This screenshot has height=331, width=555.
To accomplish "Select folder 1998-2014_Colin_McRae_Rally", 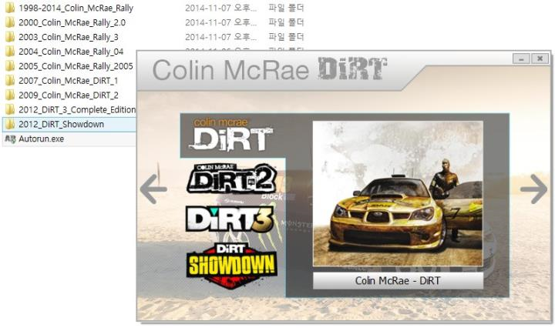I will click(76, 8).
